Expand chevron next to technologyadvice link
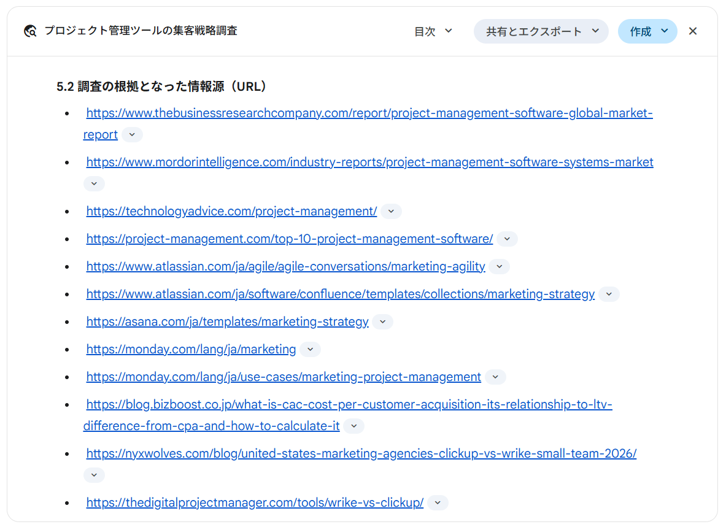Image resolution: width=726 pixels, height=527 pixels. coord(392,212)
